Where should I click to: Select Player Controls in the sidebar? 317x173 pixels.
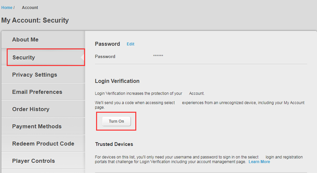pyautogui.click(x=33, y=161)
